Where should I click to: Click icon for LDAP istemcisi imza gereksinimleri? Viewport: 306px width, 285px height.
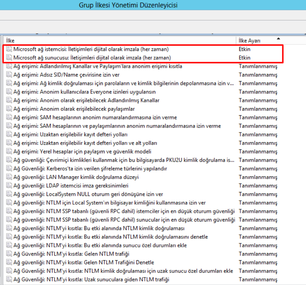point(9,186)
